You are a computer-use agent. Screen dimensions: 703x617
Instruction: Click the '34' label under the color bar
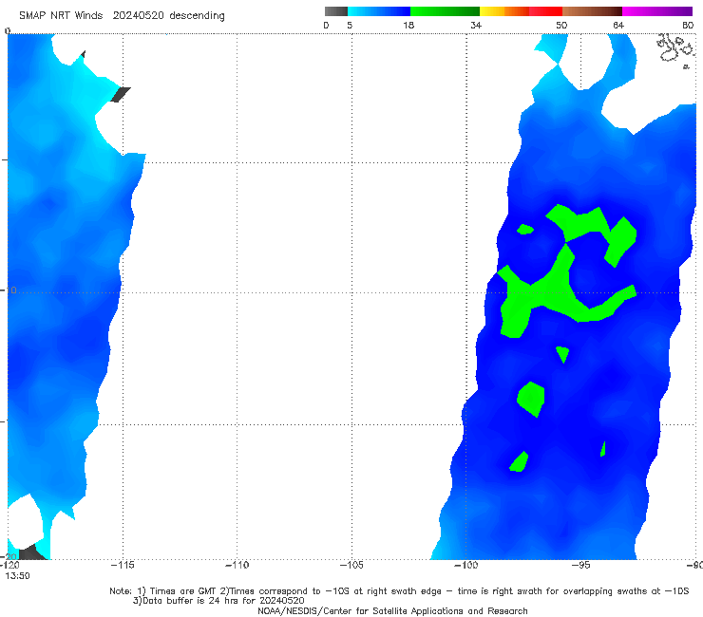(x=476, y=25)
